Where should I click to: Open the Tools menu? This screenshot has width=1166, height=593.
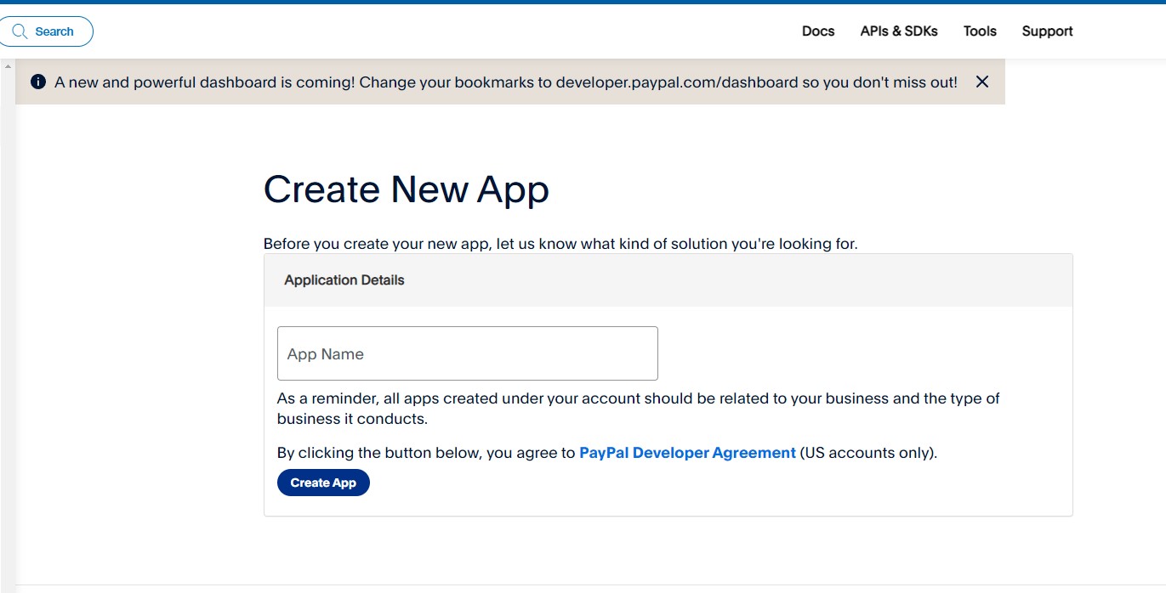980,31
